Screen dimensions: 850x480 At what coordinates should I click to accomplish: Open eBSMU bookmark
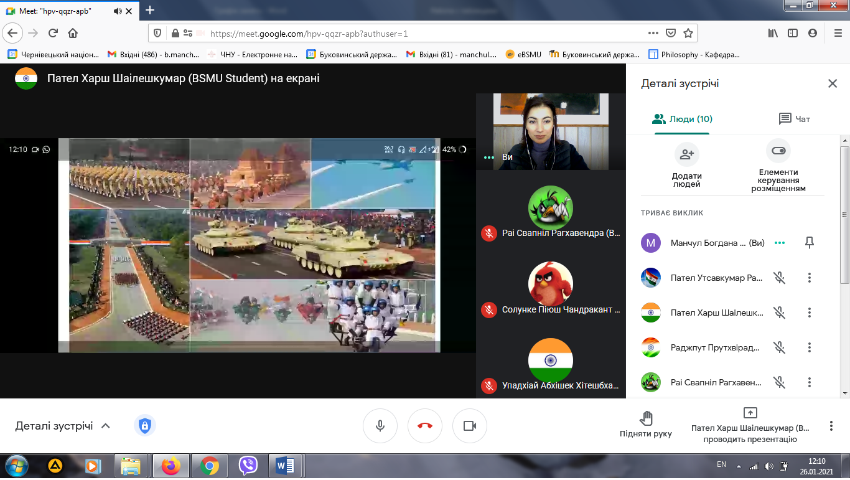pyautogui.click(x=524, y=55)
